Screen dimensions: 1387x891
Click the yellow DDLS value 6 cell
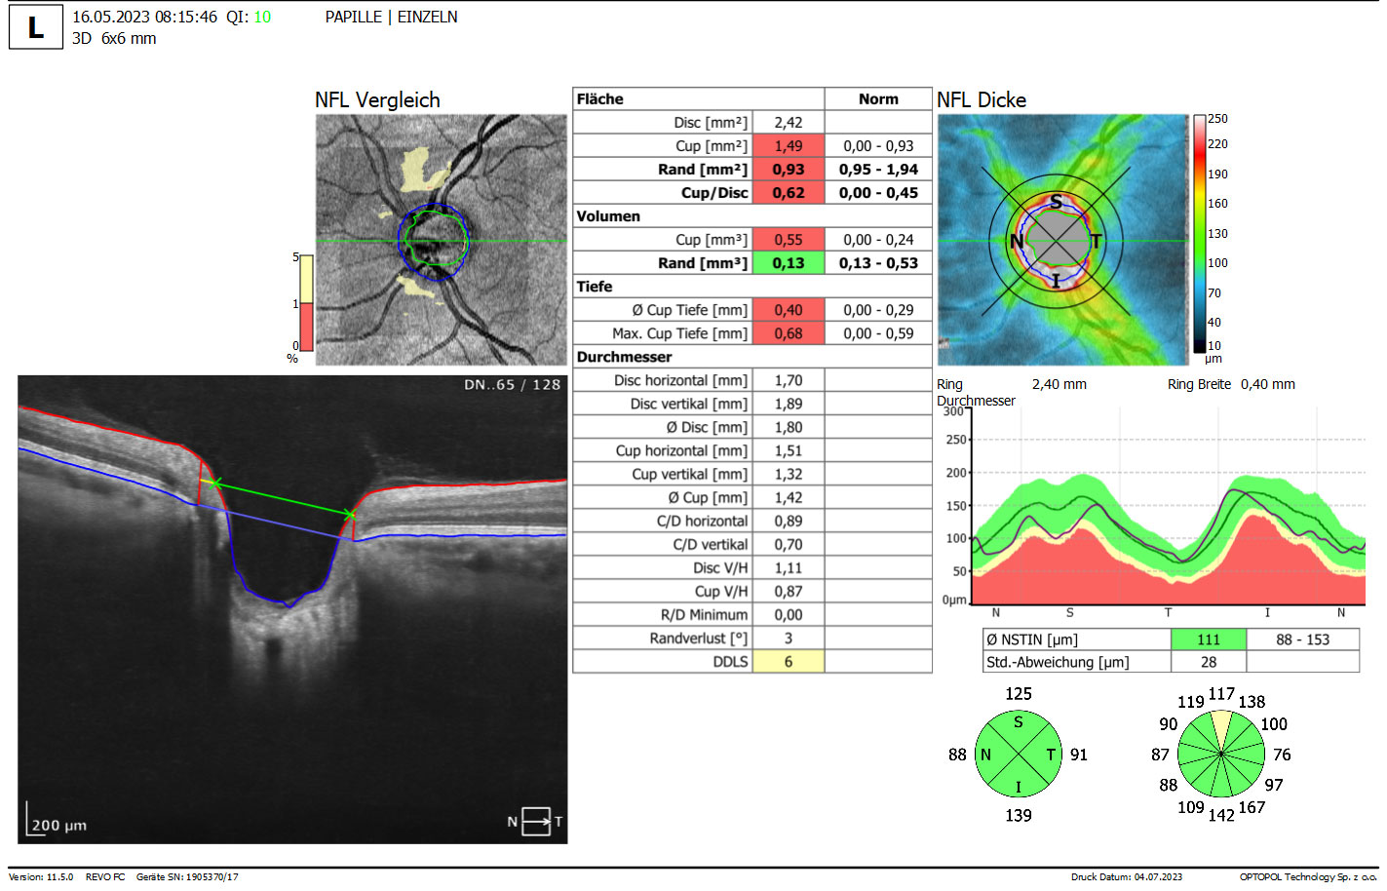click(789, 662)
